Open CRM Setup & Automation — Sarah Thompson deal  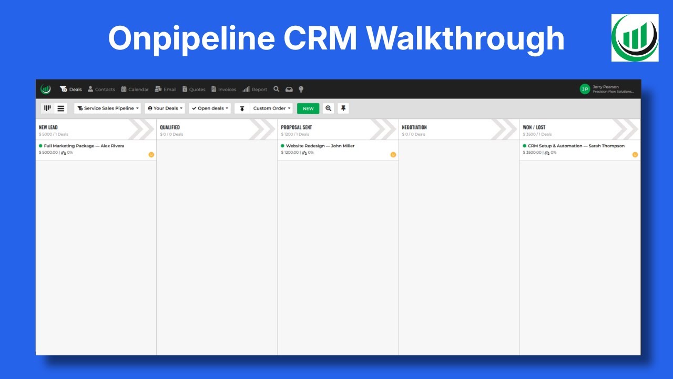pos(576,146)
